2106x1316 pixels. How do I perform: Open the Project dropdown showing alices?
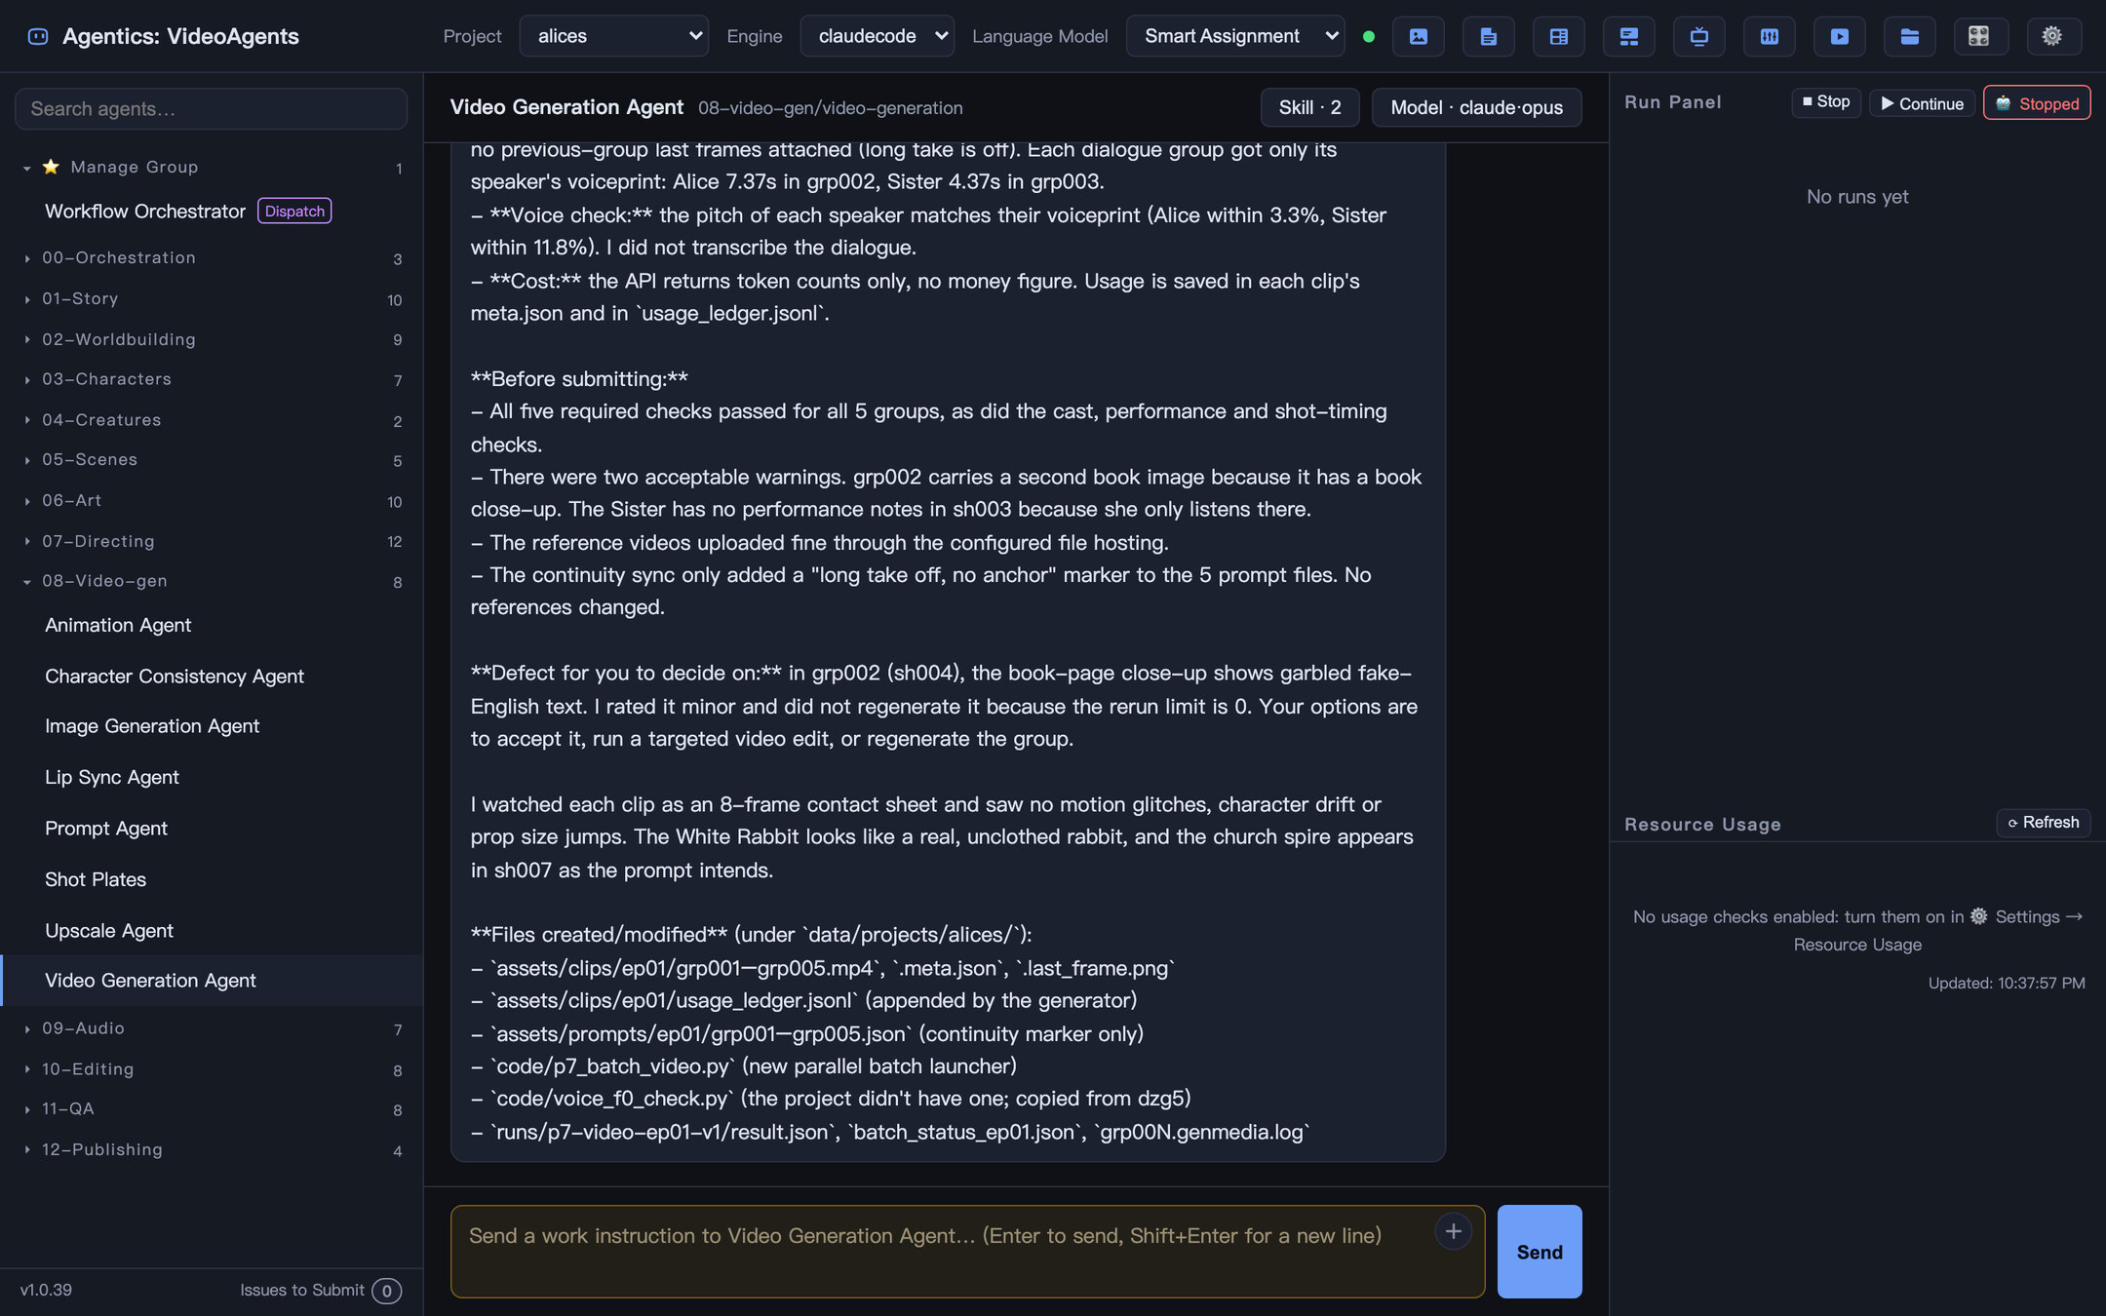pyautogui.click(x=613, y=36)
